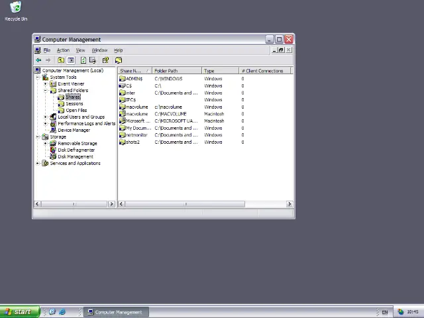
Task: Click the c:\macvolume lowercase path cell
Action: click(x=168, y=107)
